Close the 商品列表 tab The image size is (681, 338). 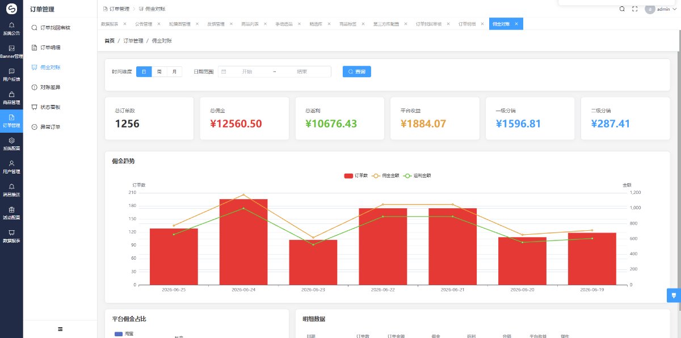[265, 24]
